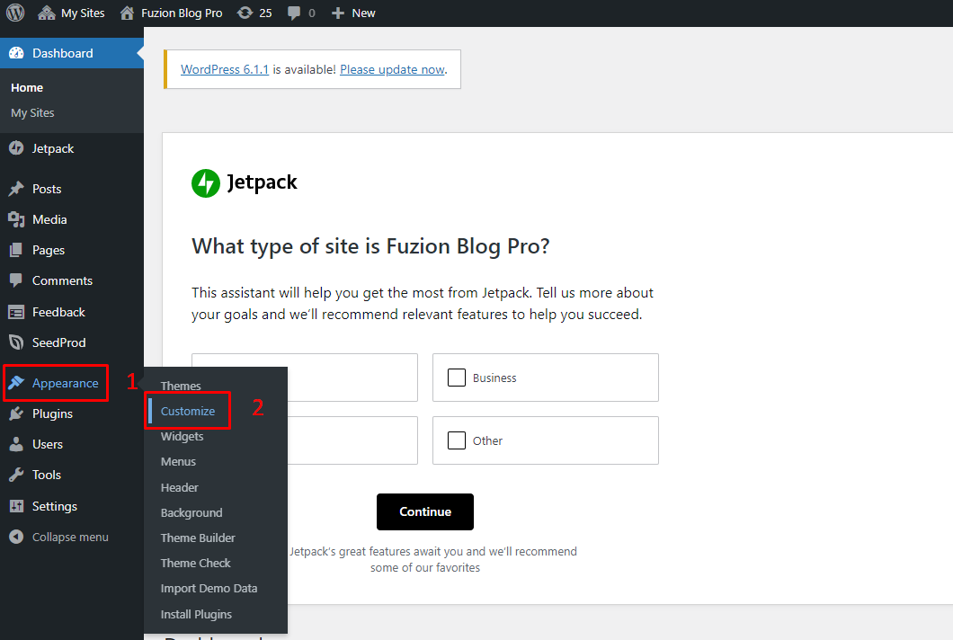Click the Media library icon
Image resolution: width=953 pixels, height=640 pixels.
16,219
